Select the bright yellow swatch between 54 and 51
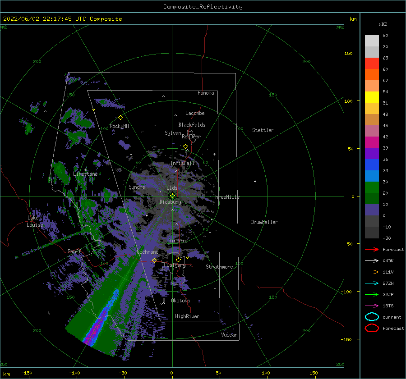The height and width of the screenshot is (379, 406). pos(372,97)
